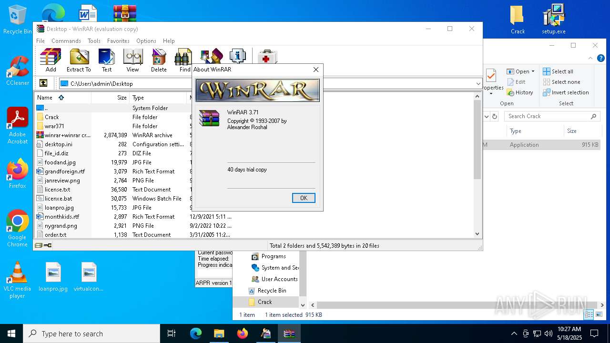This screenshot has width=610, height=343.
Task: Select the Firefox desktop icon
Action: [17, 173]
